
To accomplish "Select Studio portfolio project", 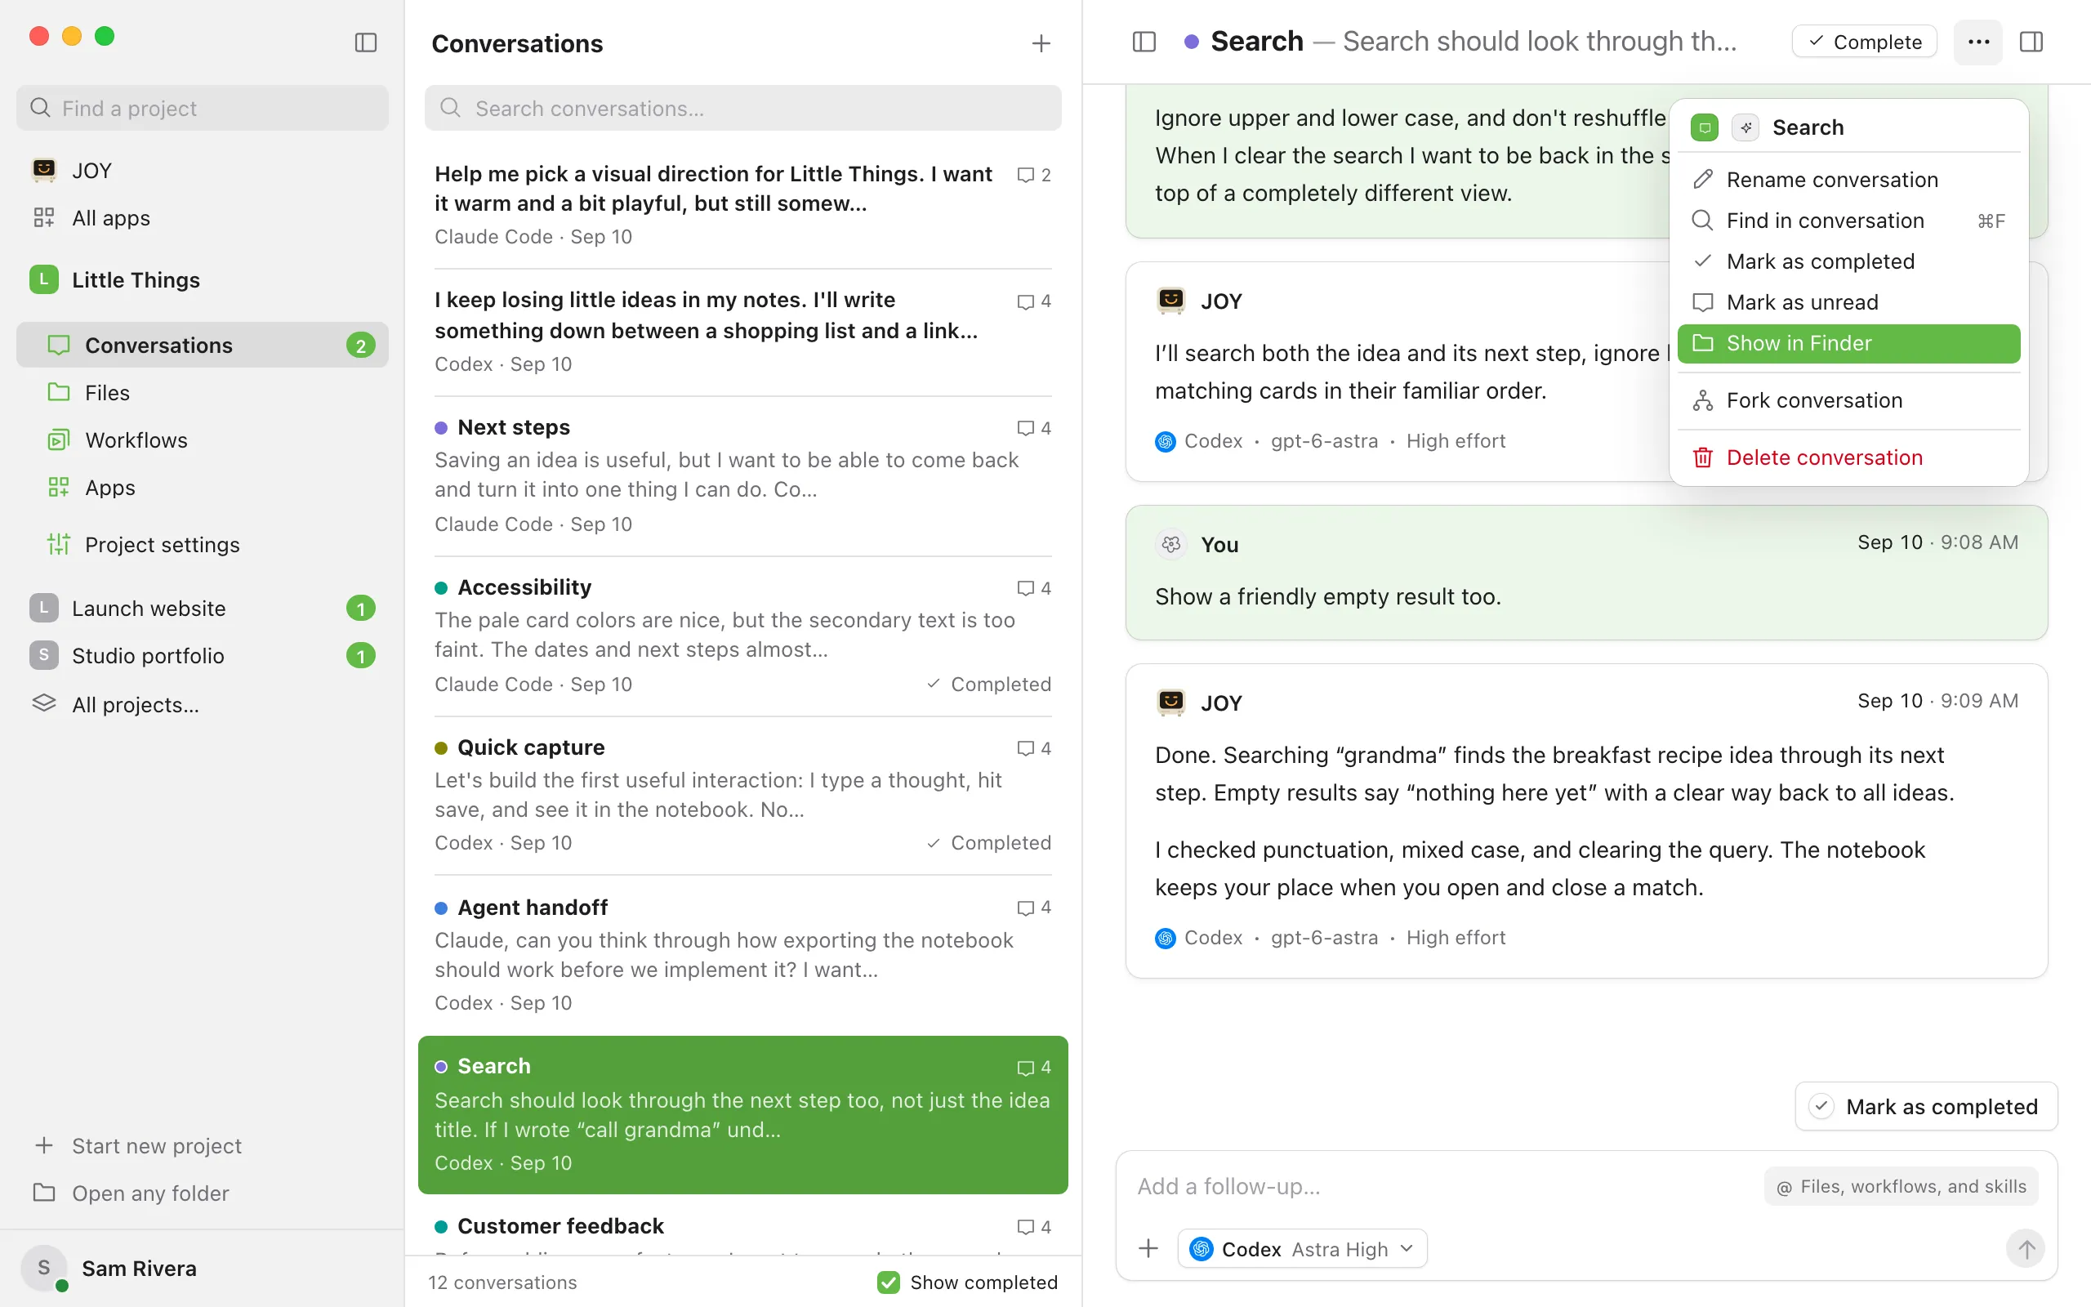I will (203, 656).
